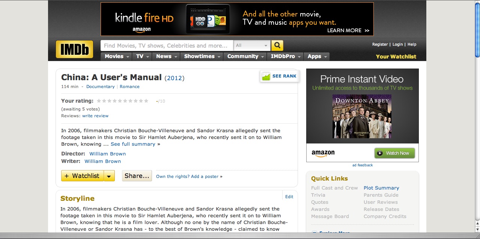The width and height of the screenshot is (480, 239).
Task: Click in the IMDb search field
Action: tap(166, 45)
